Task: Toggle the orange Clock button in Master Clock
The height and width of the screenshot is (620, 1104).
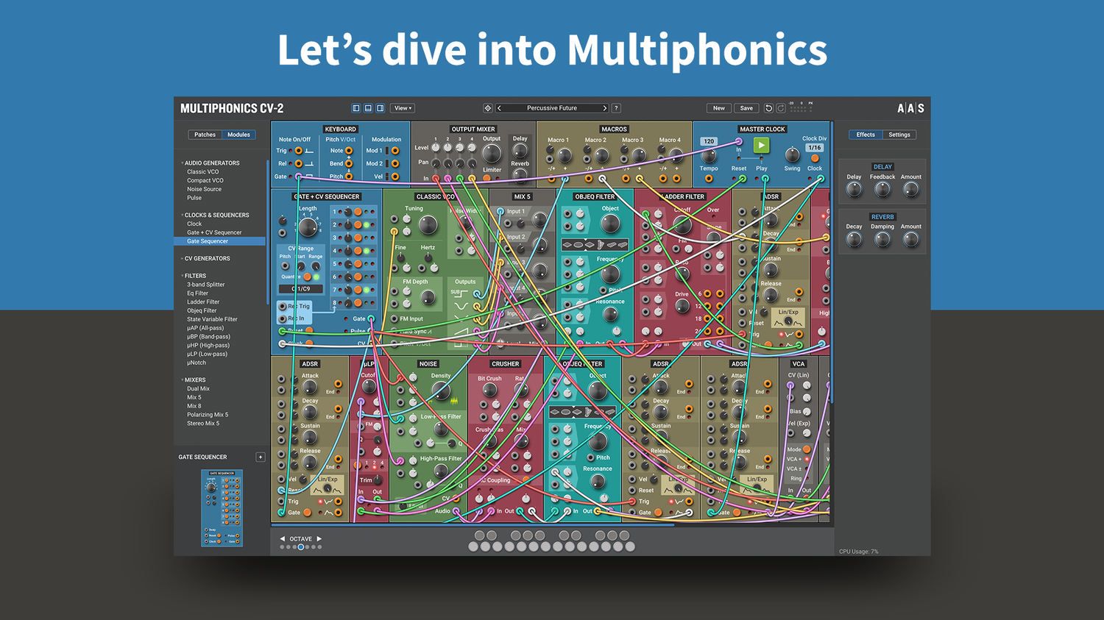Action: pyautogui.click(x=815, y=158)
